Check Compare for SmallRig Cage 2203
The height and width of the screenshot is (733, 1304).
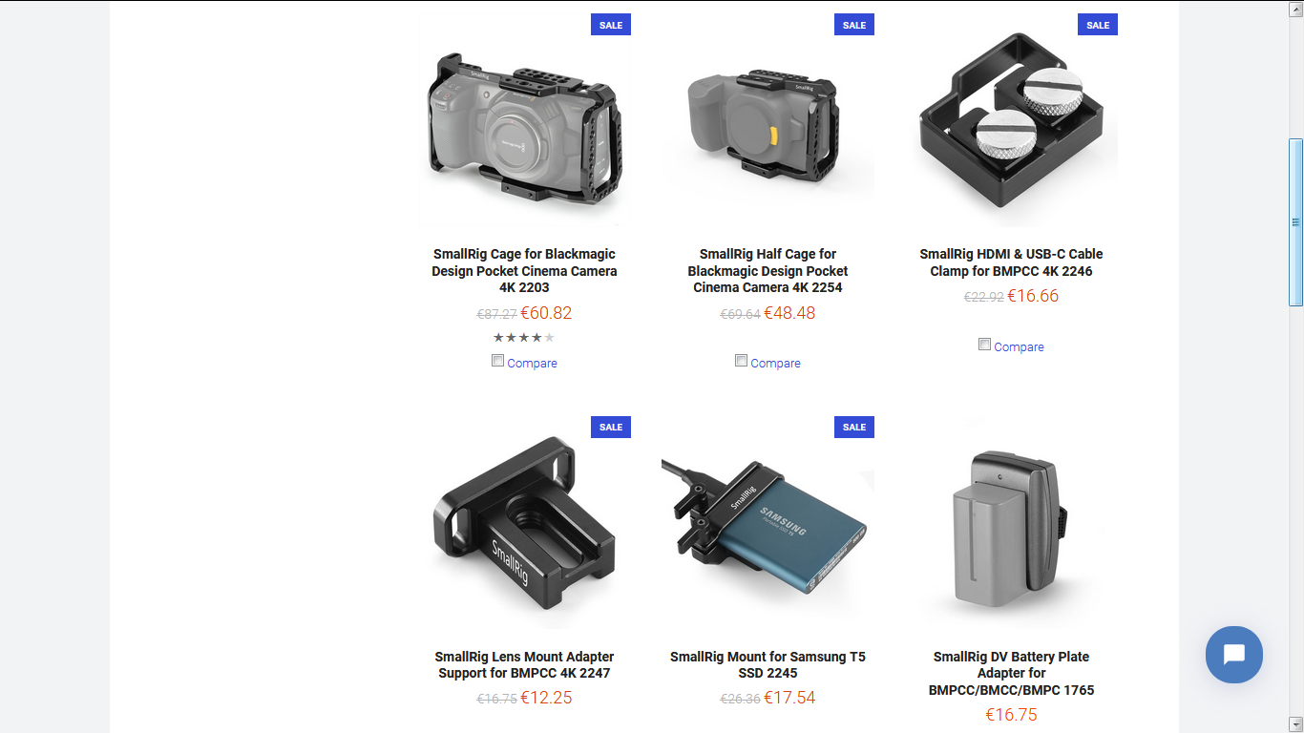(x=497, y=361)
